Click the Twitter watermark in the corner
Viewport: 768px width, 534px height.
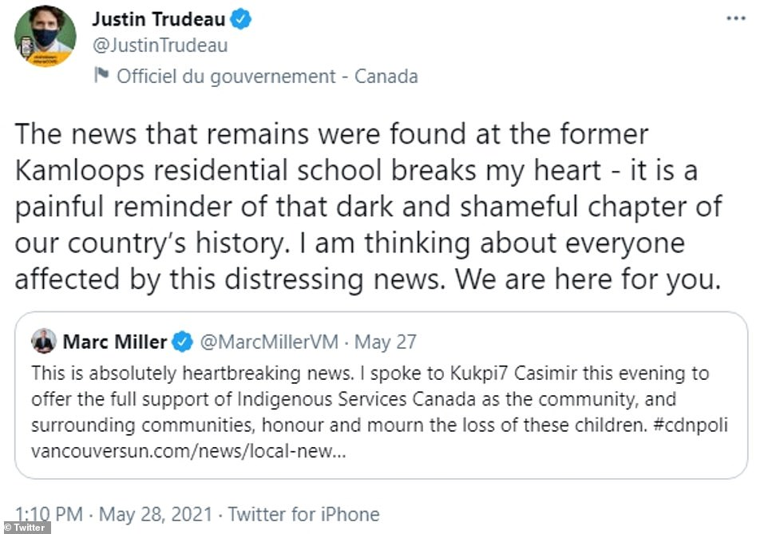(25, 527)
